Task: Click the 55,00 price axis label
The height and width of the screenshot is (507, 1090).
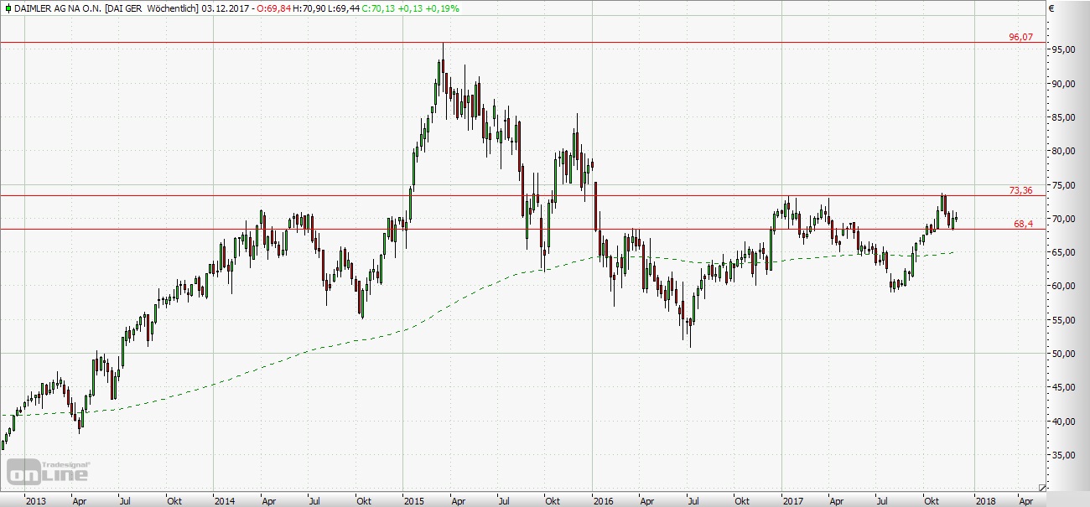Action: tap(1062, 320)
